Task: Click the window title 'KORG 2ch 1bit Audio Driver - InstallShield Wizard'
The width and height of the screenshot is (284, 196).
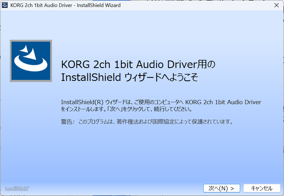Action: [x=65, y=5]
